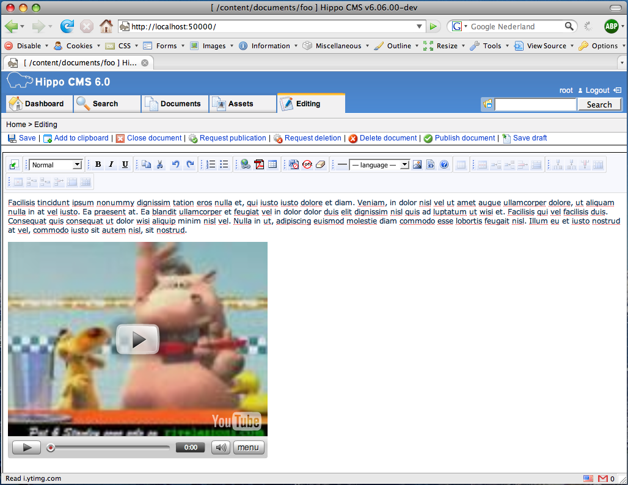
Task: Click the insert image icon after language
Action: [x=417, y=164]
